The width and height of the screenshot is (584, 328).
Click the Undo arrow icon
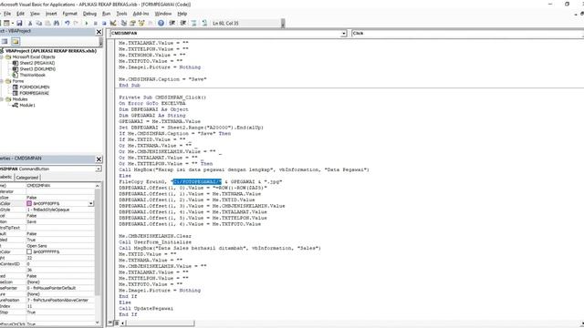coord(67,23)
